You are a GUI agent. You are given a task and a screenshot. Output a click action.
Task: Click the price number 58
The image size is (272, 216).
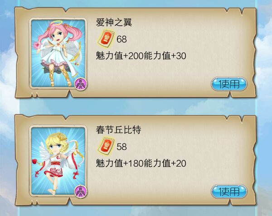(x=121, y=147)
